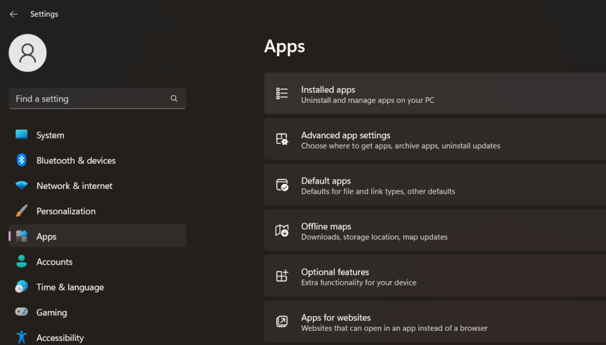Open Accessibility settings
606x345 pixels.
click(60, 338)
